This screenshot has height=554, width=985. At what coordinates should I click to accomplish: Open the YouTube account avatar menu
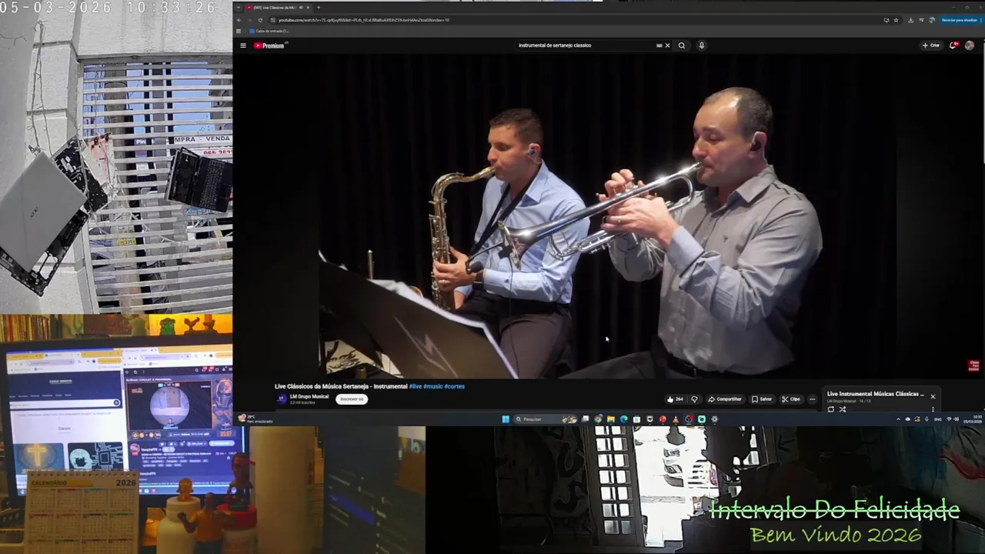click(x=970, y=45)
